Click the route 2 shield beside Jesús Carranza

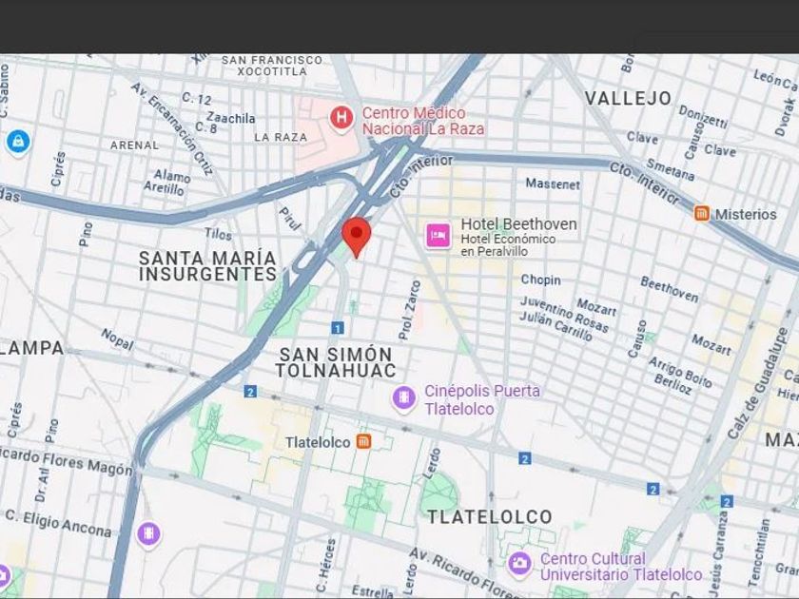pyautogui.click(x=727, y=502)
